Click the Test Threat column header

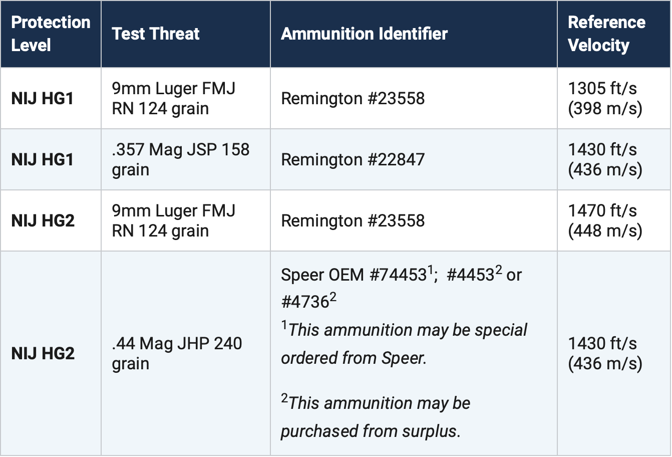pyautogui.click(x=155, y=34)
